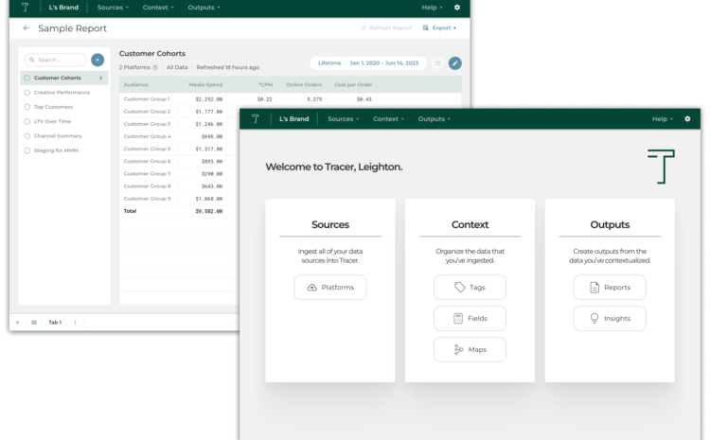Click the blue pencil edit icon

455,63
